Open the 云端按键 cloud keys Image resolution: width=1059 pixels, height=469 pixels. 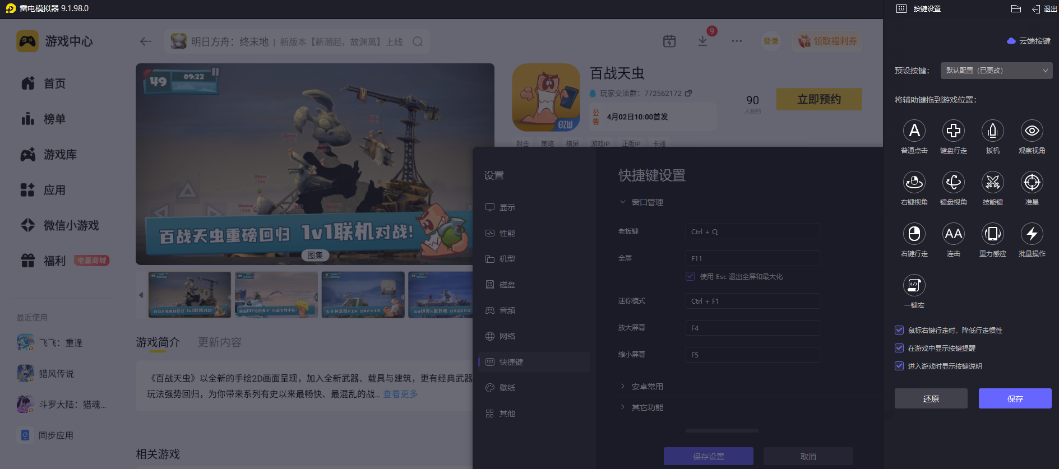pos(1029,41)
